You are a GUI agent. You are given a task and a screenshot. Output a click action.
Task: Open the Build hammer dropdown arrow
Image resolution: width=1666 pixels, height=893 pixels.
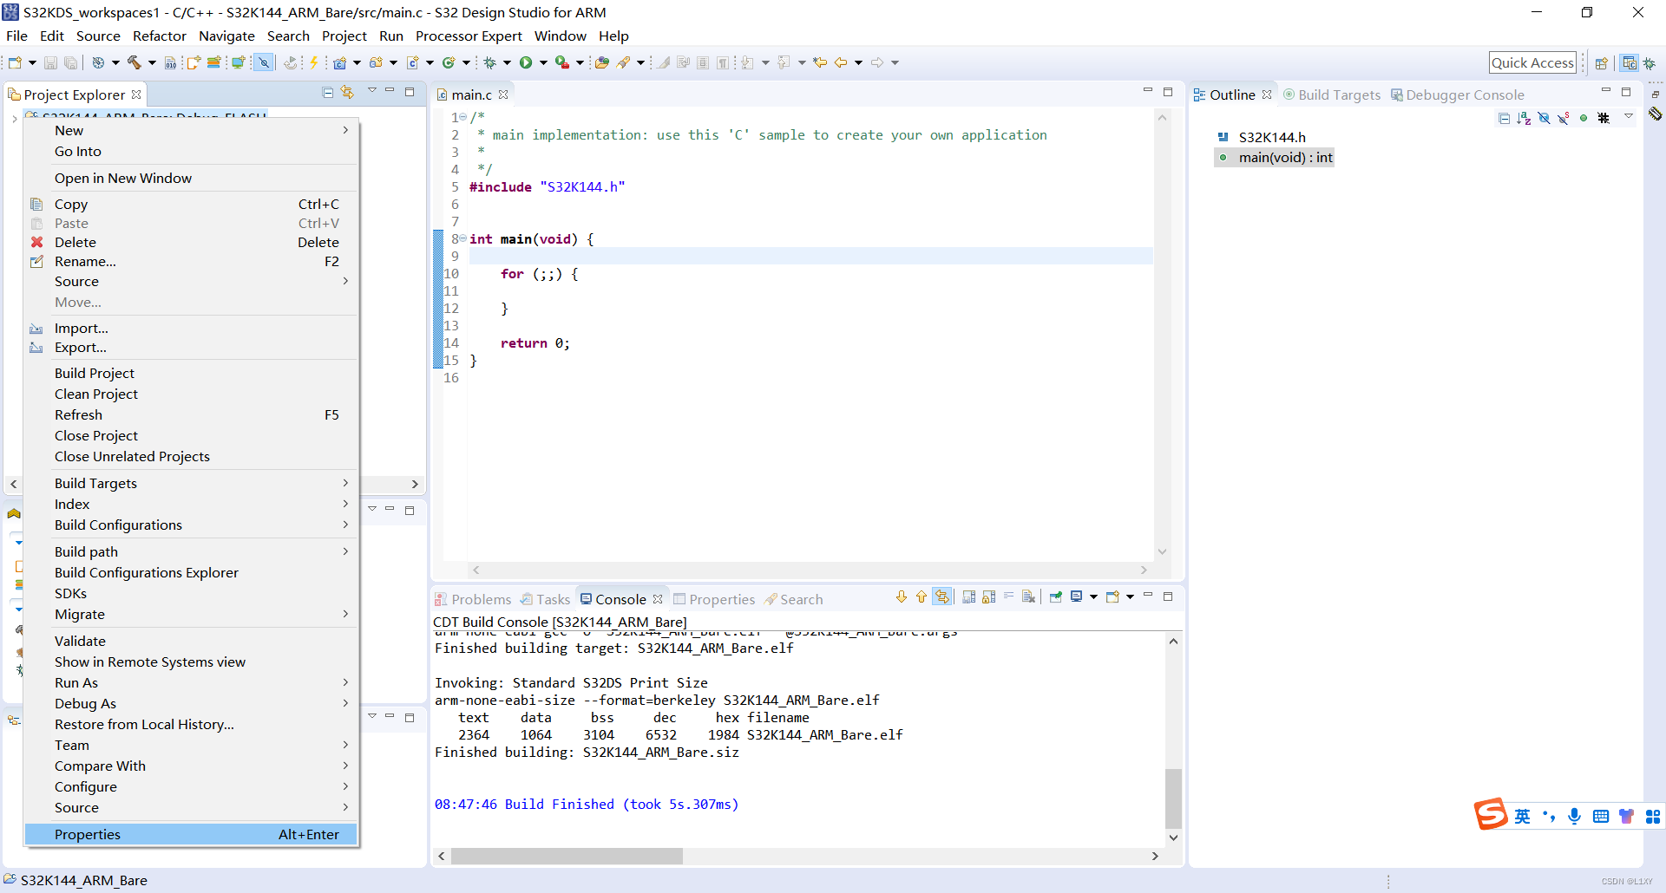click(152, 62)
